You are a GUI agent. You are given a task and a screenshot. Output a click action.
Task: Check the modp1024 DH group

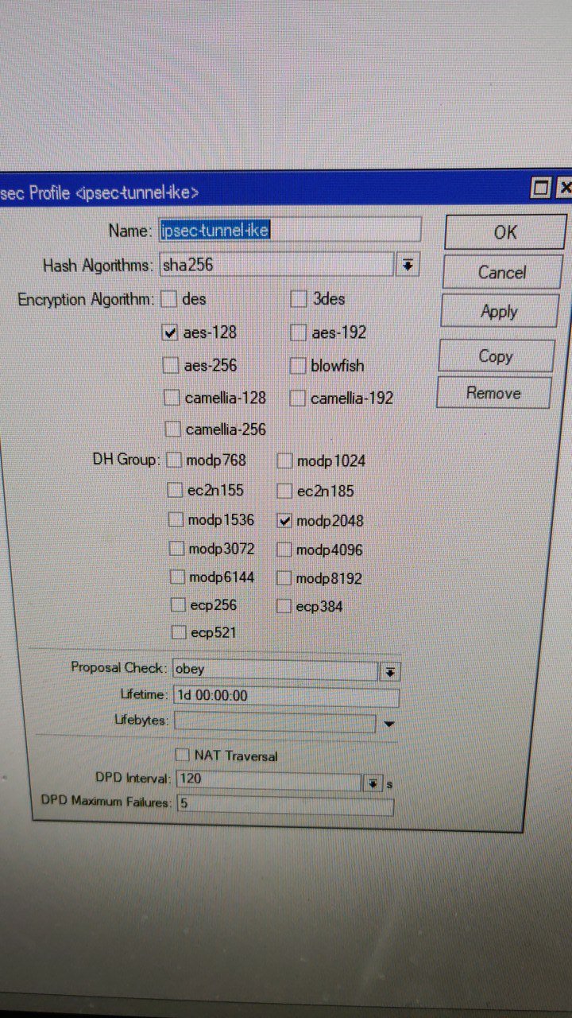pos(284,461)
